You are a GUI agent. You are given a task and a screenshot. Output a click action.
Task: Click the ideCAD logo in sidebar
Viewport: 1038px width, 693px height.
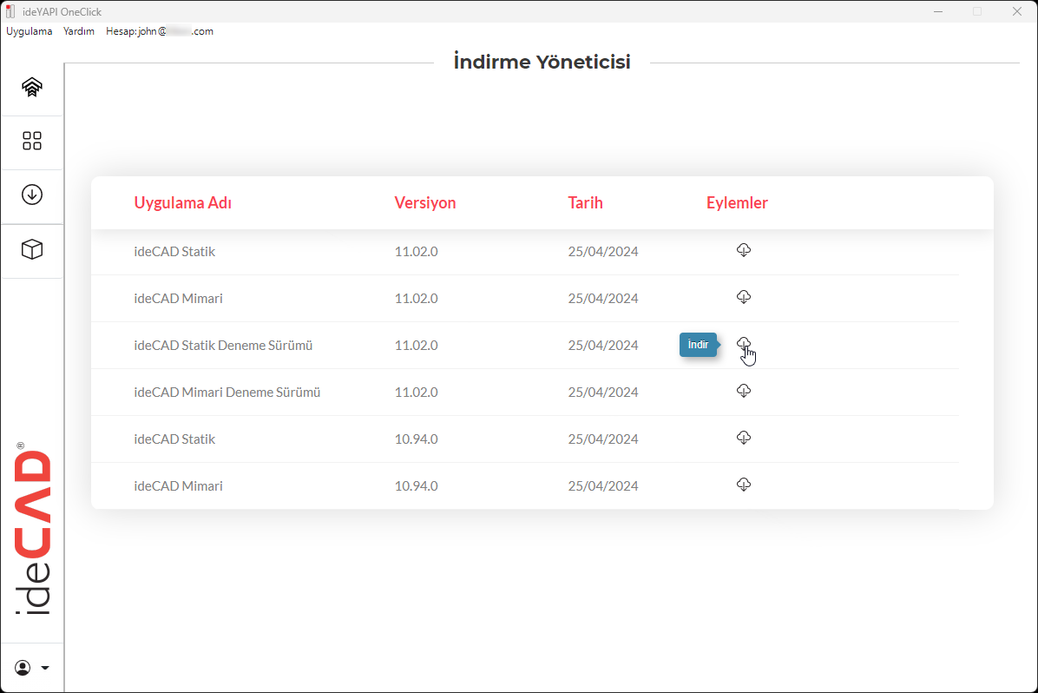33,530
